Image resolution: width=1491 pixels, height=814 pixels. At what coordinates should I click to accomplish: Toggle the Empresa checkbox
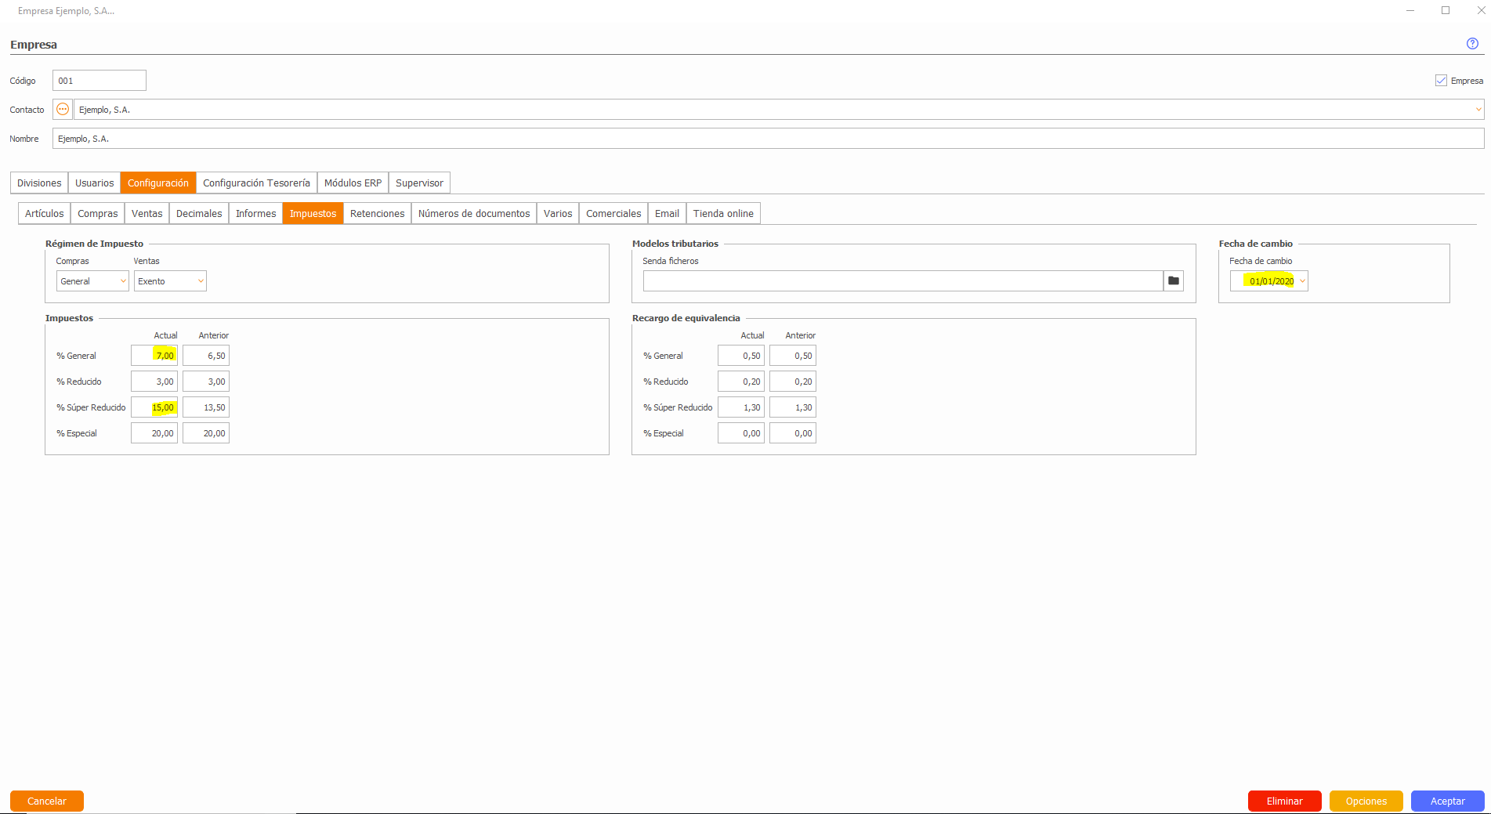[1441, 81]
